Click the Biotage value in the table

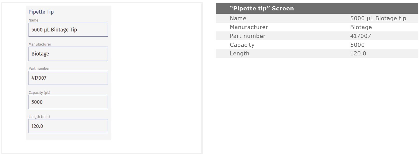pos(361,27)
